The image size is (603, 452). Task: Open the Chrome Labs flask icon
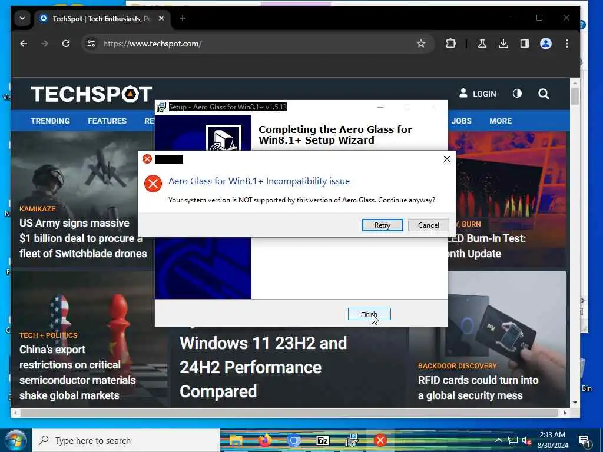(x=482, y=44)
